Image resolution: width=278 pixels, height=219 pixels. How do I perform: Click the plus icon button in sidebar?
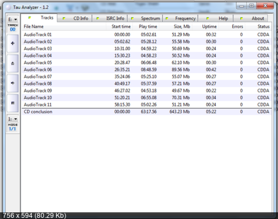[x=13, y=43]
